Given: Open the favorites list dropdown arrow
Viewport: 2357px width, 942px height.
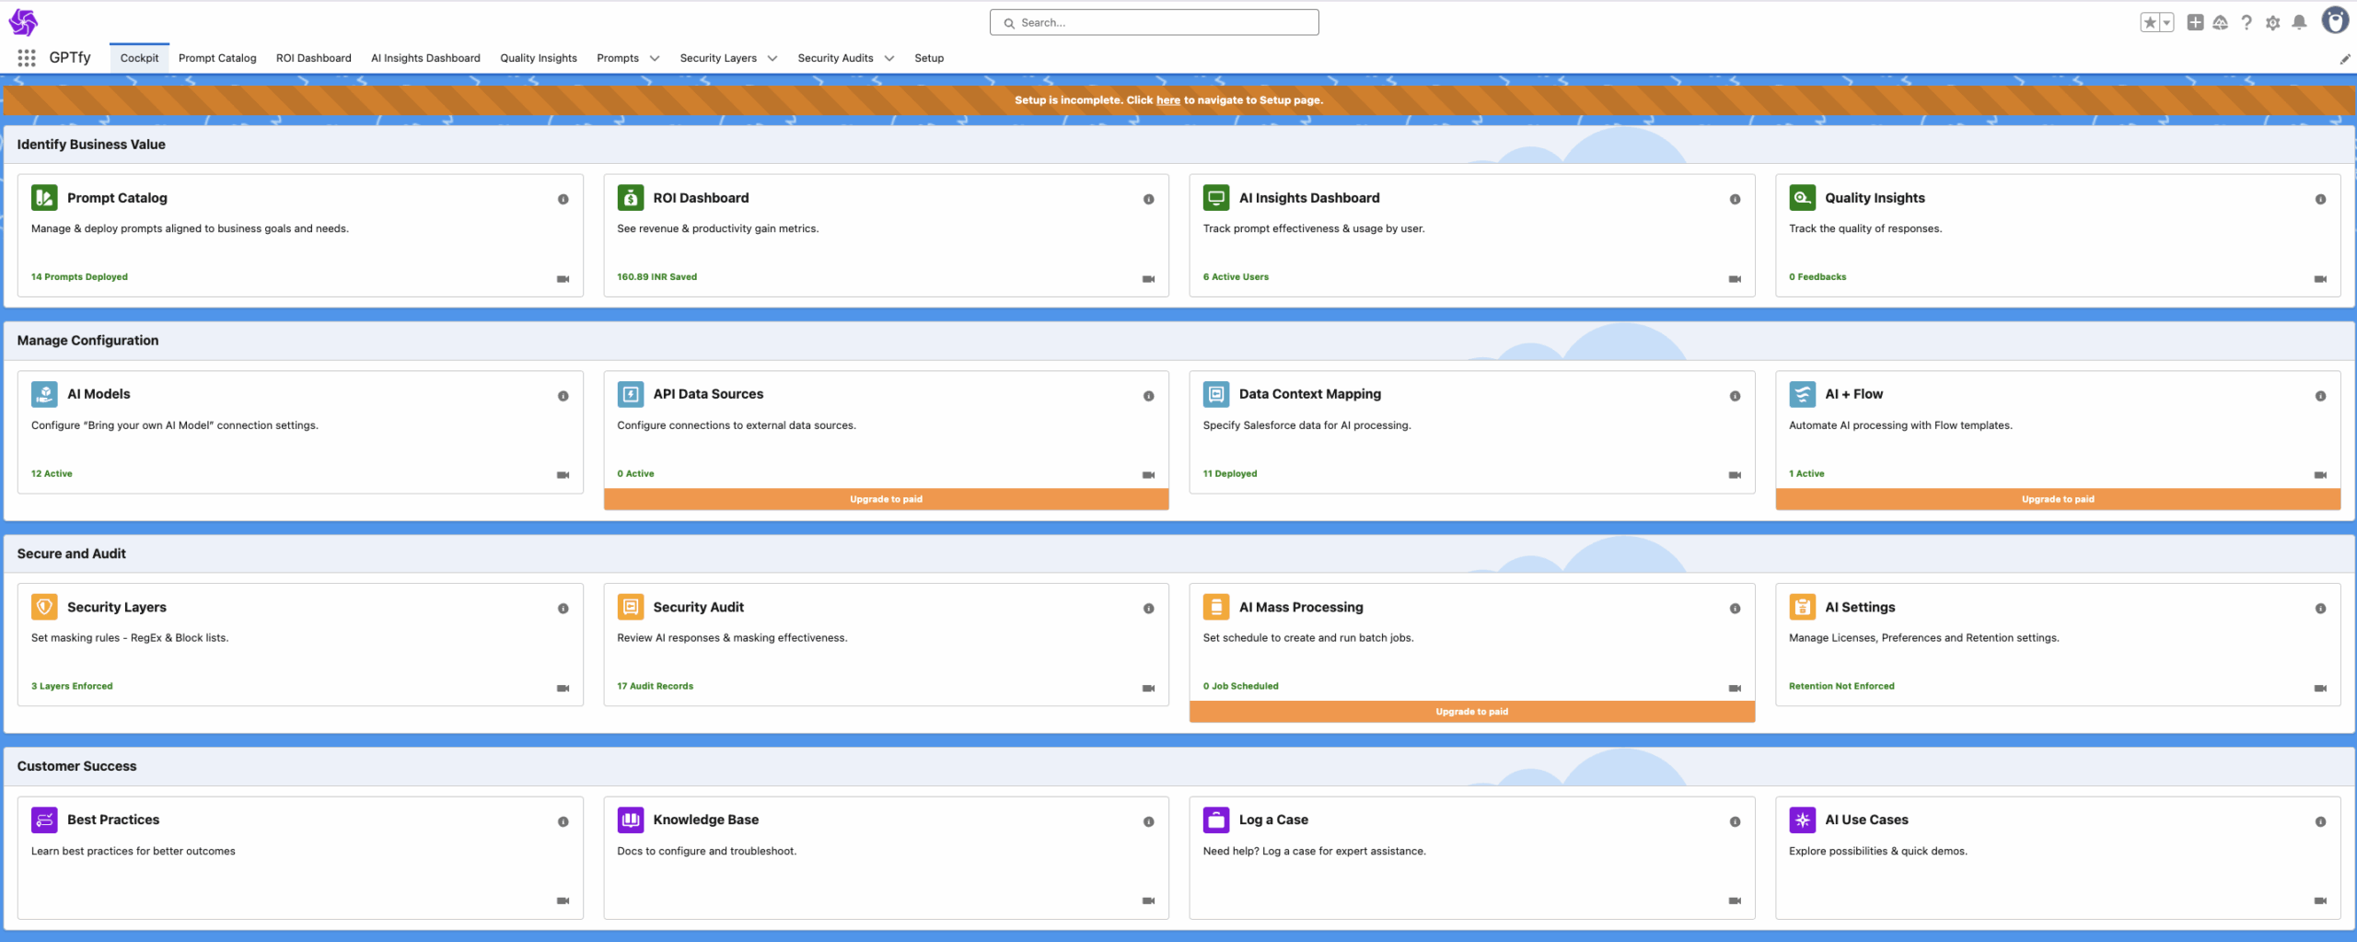Looking at the screenshot, I should (x=2166, y=22).
